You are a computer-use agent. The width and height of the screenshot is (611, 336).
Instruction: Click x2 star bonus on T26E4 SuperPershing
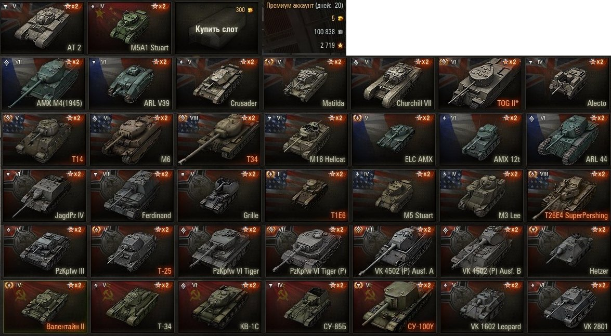[x=596, y=173]
